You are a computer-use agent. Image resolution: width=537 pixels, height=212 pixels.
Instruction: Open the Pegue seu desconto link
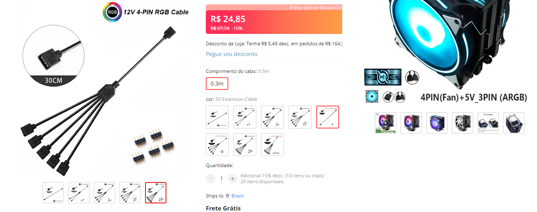231,54
